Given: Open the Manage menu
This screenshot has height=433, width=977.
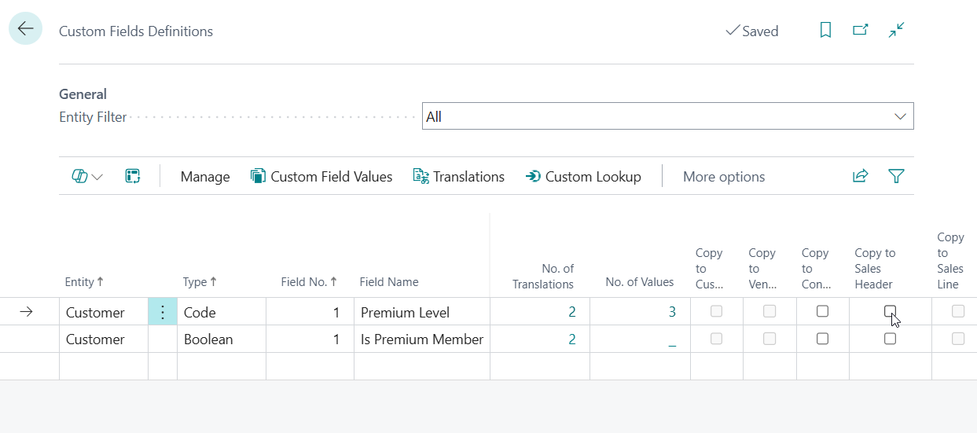Looking at the screenshot, I should (205, 177).
